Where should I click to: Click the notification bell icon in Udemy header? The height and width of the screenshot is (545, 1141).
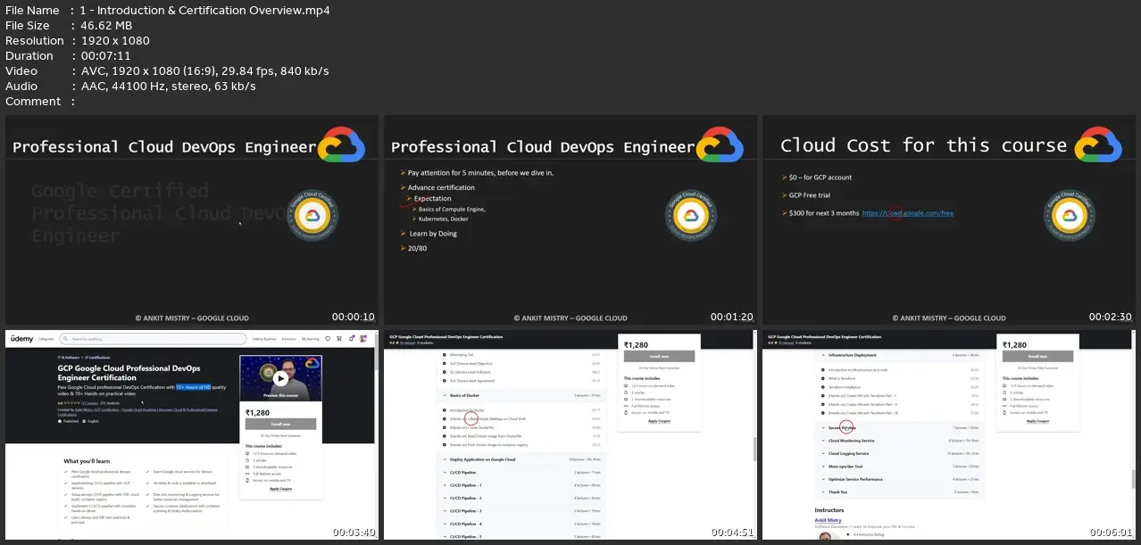(351, 339)
